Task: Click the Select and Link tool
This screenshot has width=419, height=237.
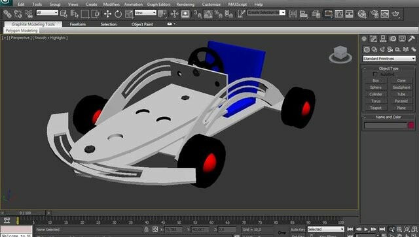Action: 7,14
